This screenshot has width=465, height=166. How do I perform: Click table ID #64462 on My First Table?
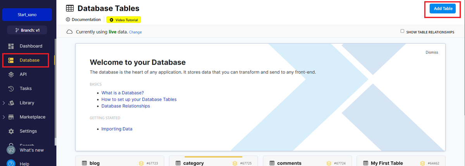coord(434,163)
